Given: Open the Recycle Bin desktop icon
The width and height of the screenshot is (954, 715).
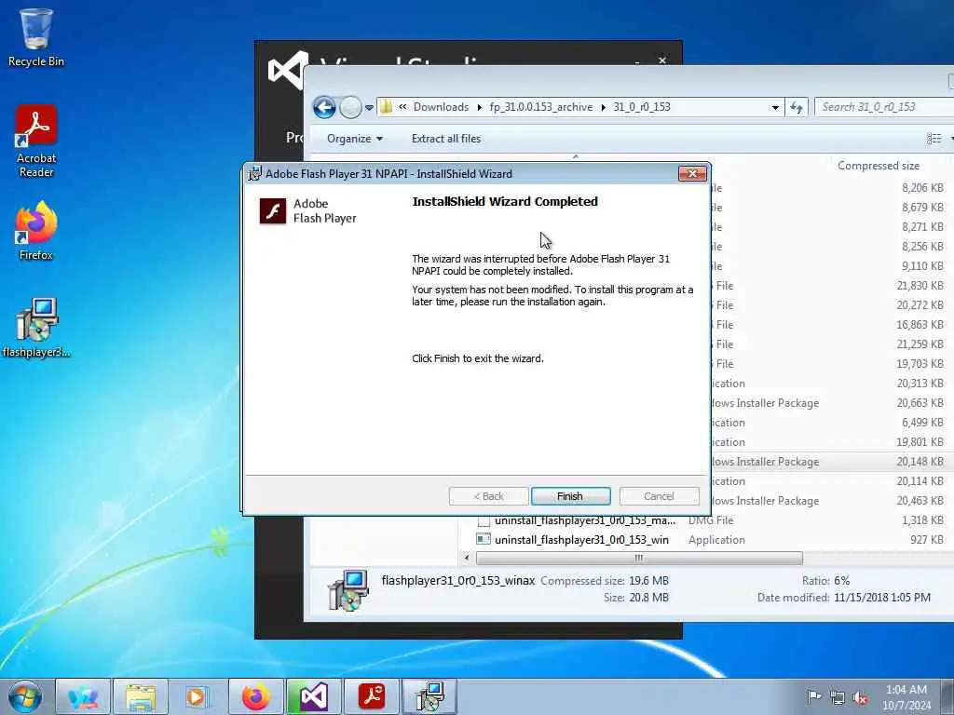Looking at the screenshot, I should tap(36, 37).
